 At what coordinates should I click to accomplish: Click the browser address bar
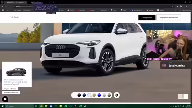pos(93,6)
